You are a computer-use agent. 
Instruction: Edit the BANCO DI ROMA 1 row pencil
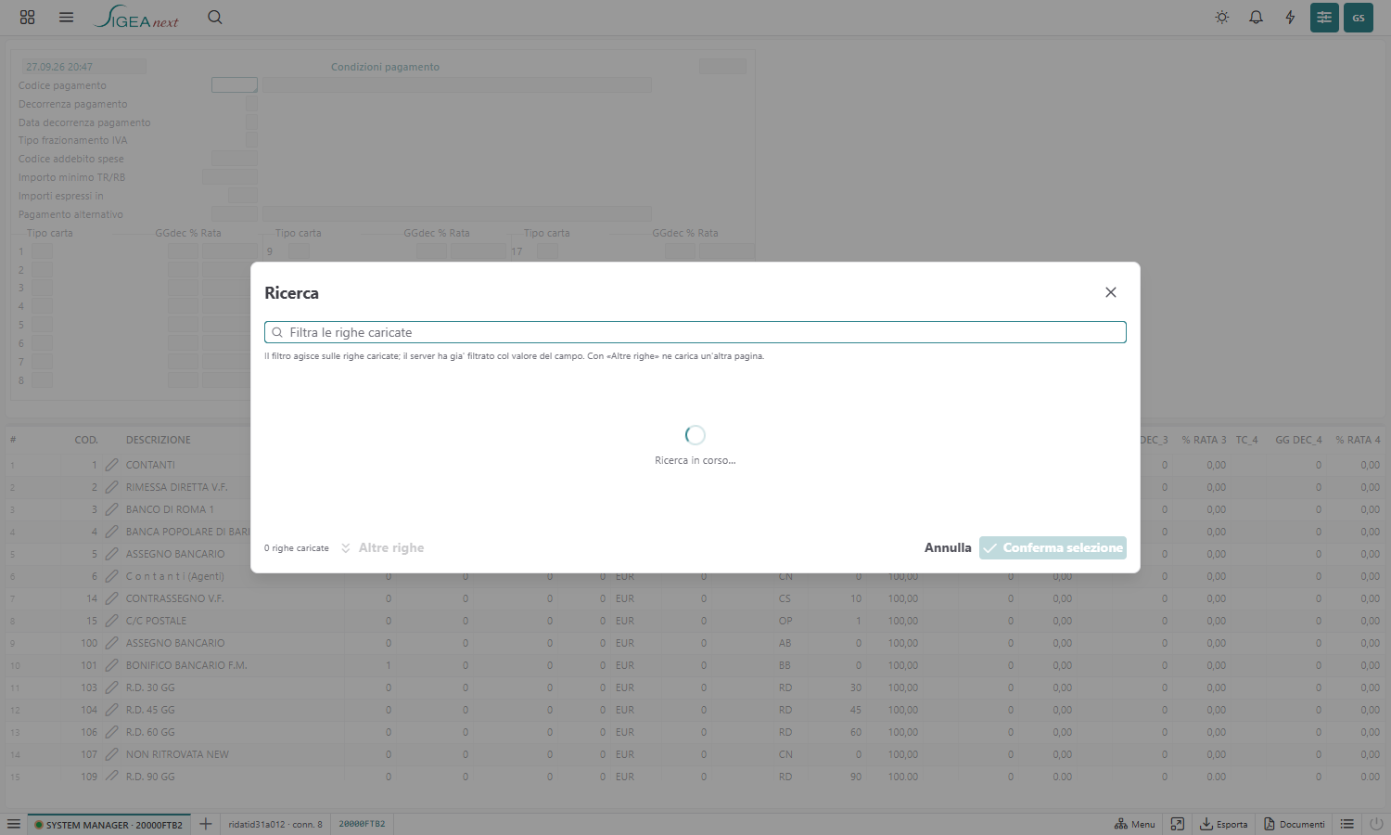111,509
